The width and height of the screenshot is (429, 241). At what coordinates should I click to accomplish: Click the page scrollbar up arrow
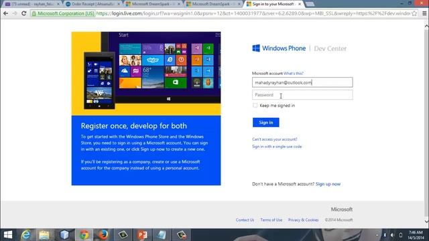pos(426,26)
